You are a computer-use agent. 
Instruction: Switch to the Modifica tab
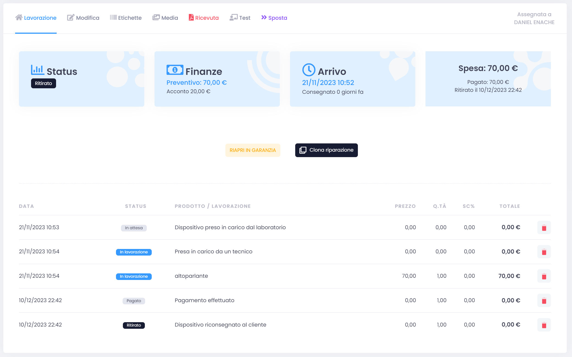pos(83,18)
